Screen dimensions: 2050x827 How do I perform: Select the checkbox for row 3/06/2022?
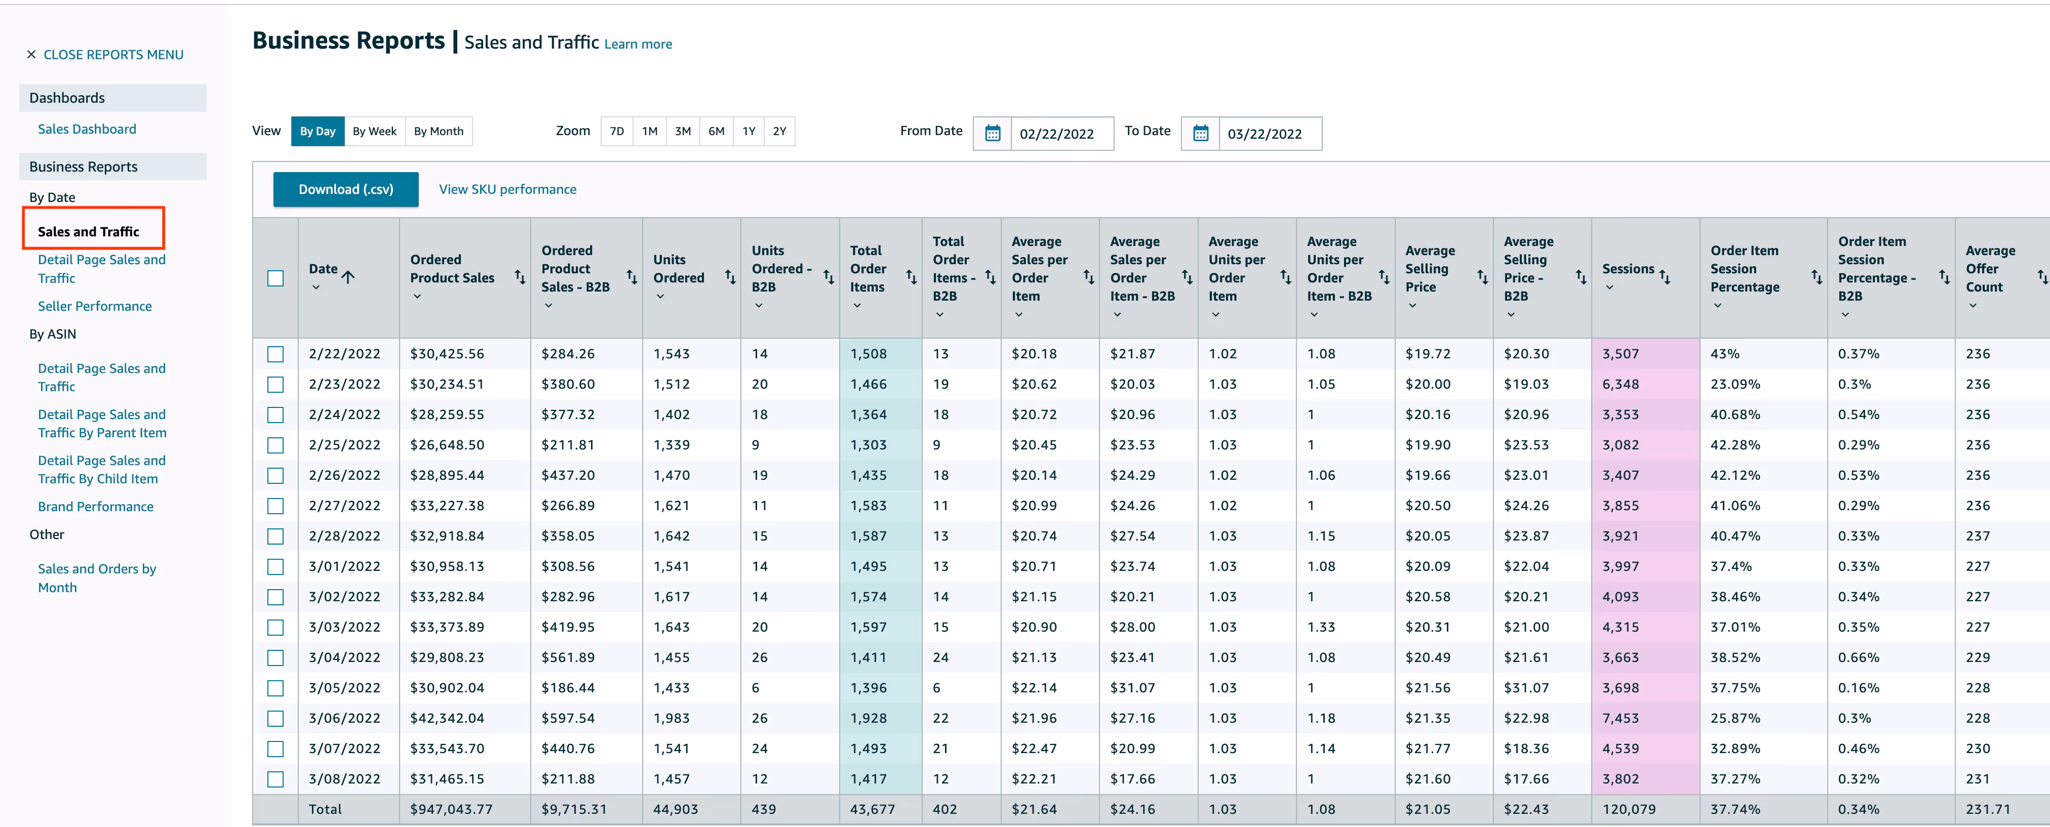pyautogui.click(x=275, y=718)
